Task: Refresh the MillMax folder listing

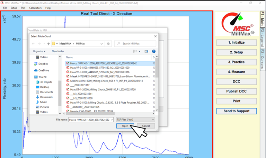Action: point(108,44)
